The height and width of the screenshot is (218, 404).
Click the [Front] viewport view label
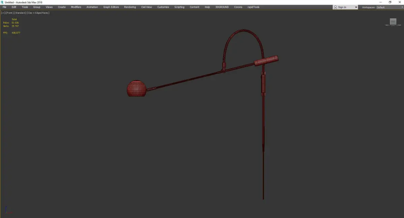click(x=9, y=13)
